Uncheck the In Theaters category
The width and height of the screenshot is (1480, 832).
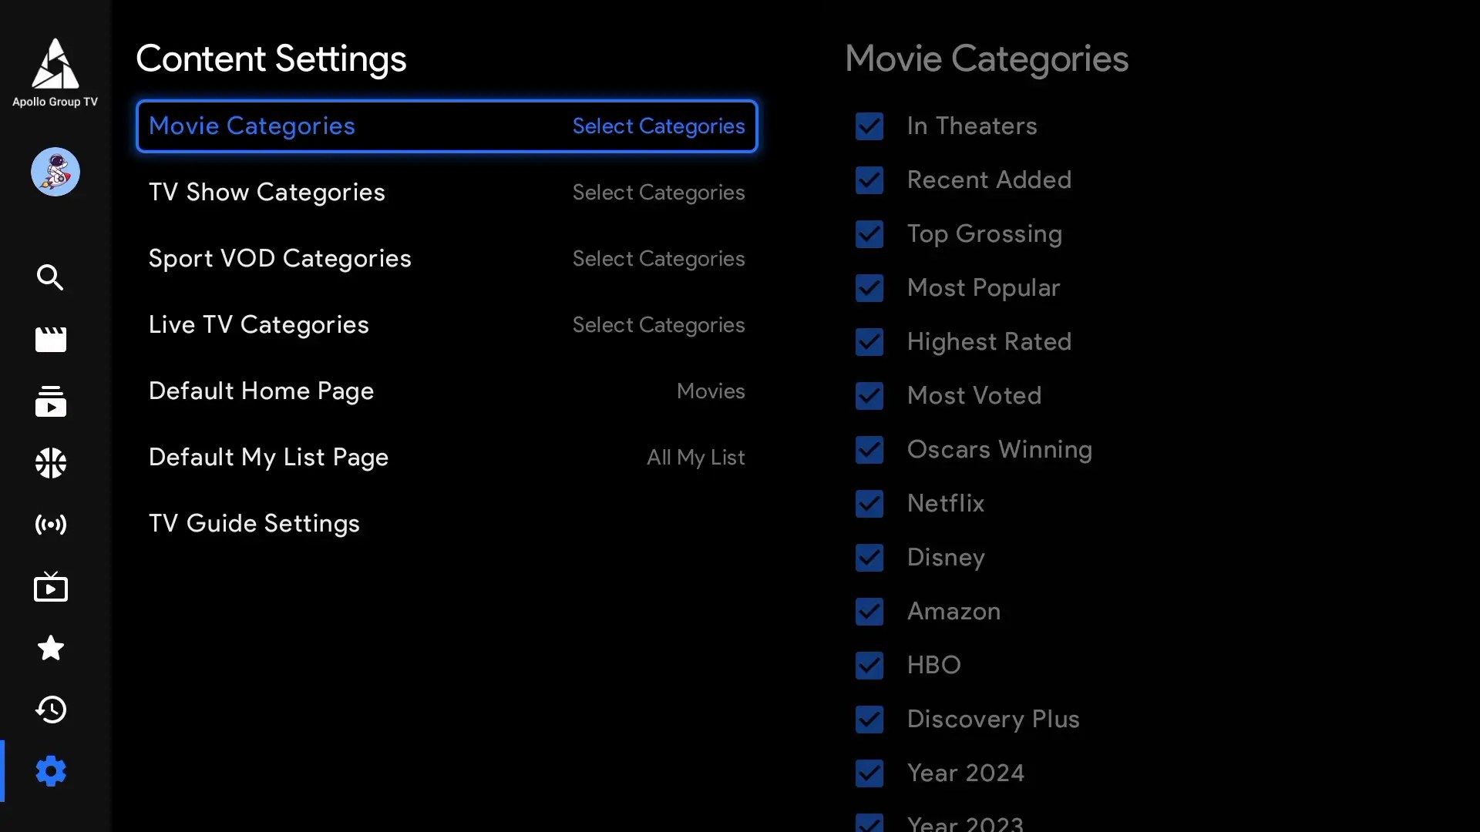[869, 126]
